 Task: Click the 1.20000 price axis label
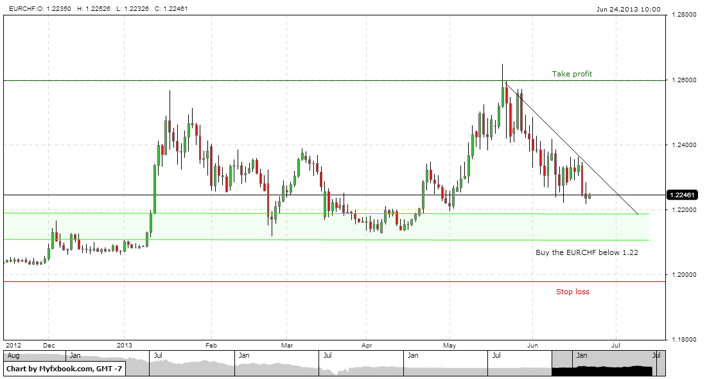(683, 274)
